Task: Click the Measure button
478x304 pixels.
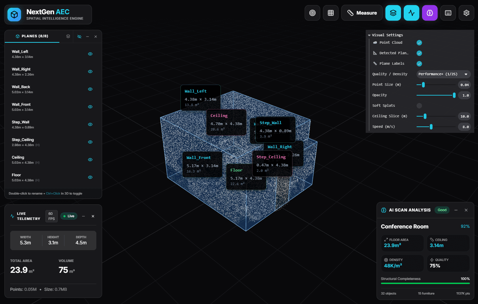Action: coord(362,13)
